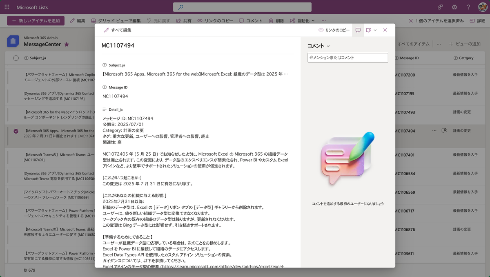This screenshot has width=490, height=277.
Task: Click すべて編集 in the item dialog
Action: pos(118,30)
